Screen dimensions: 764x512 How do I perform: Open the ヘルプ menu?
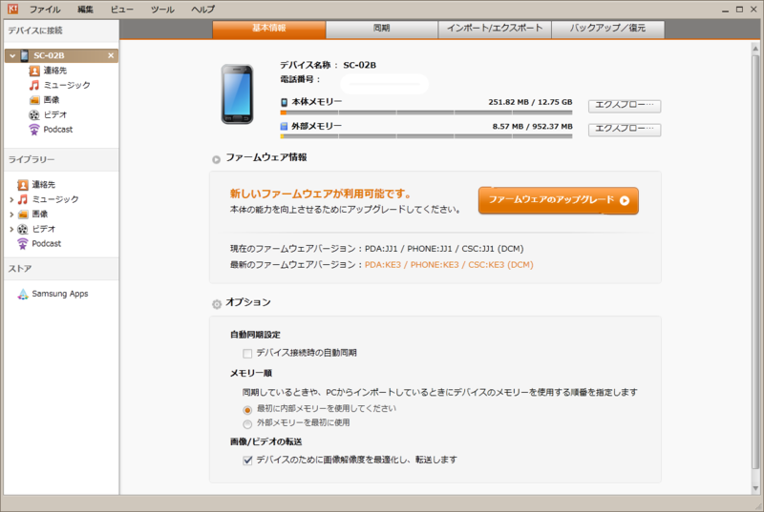click(202, 10)
